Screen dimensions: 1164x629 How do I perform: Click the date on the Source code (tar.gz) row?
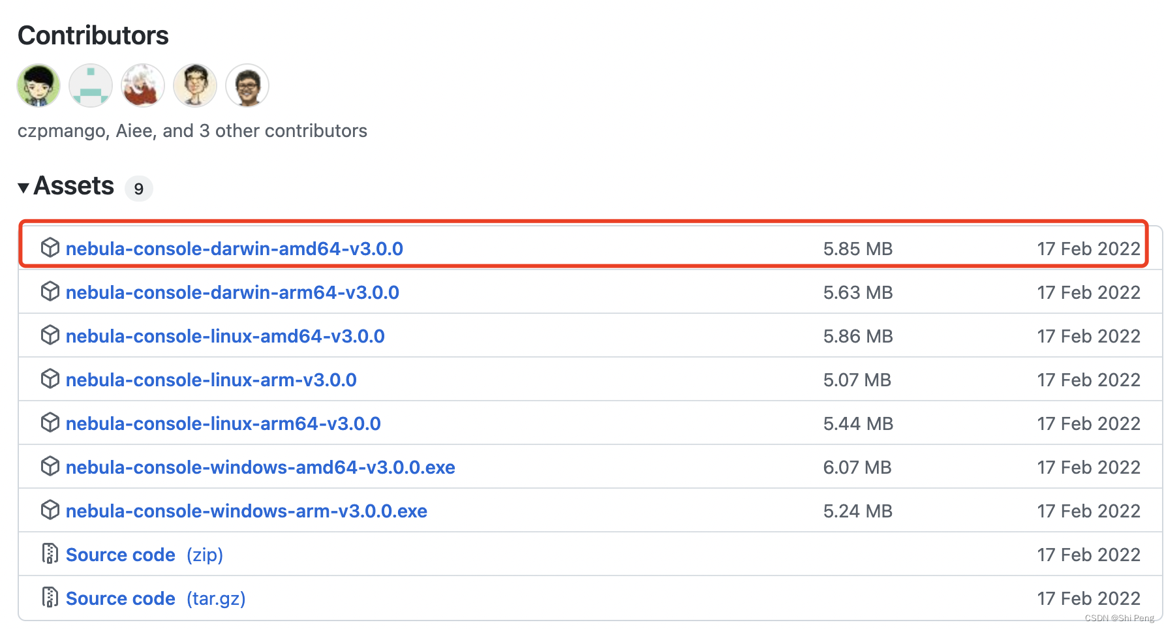(1089, 598)
